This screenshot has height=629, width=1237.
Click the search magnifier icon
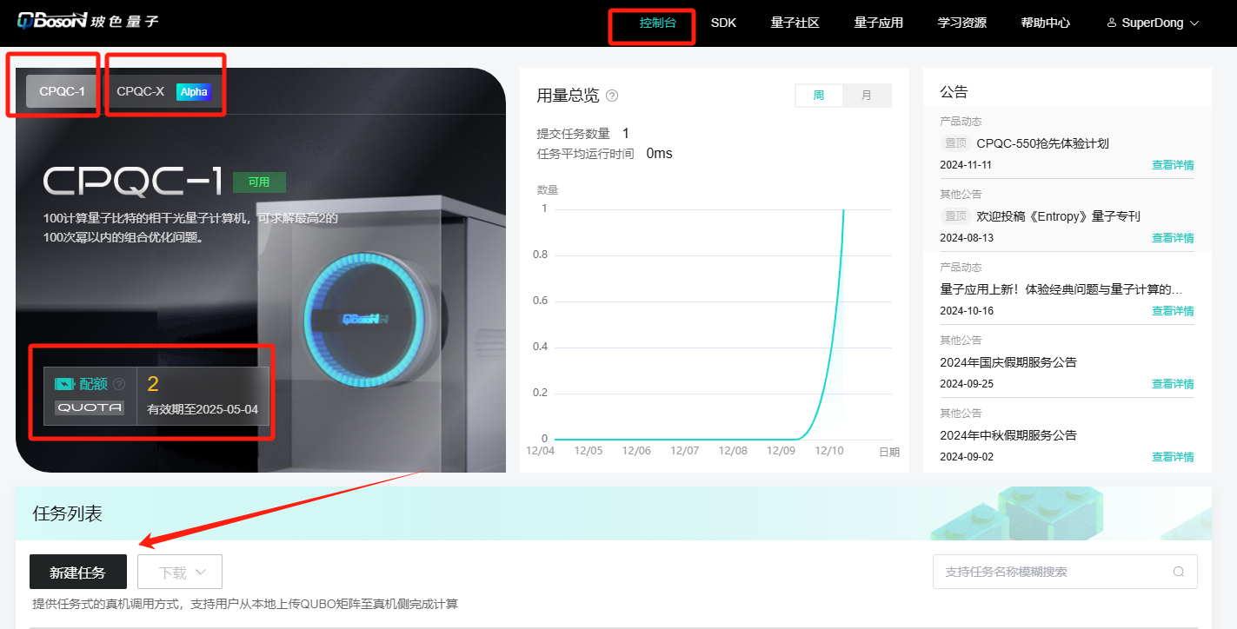tap(1179, 572)
